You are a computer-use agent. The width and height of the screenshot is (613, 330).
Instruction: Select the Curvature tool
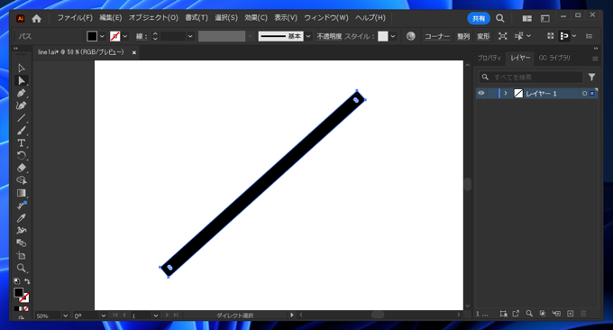21,105
